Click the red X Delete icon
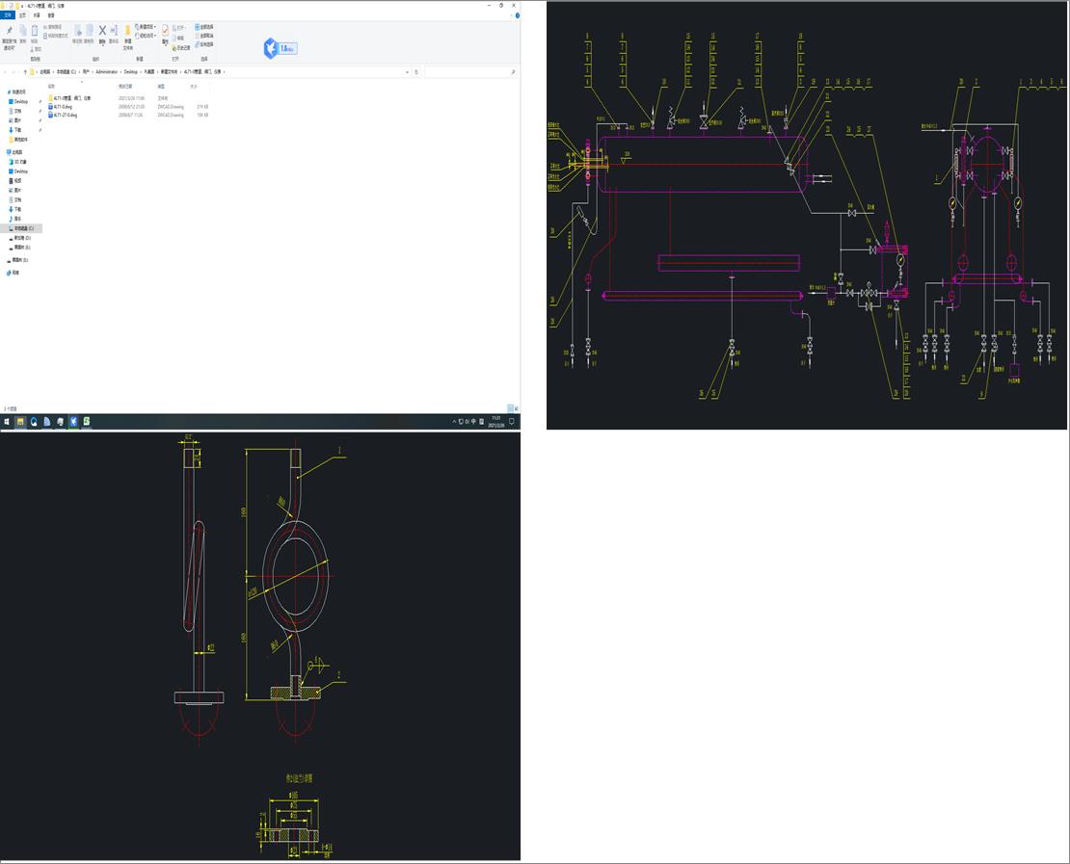The height and width of the screenshot is (864, 1070). tap(101, 31)
